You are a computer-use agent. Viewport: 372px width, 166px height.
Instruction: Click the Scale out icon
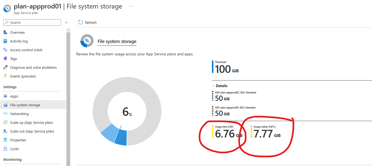(5, 131)
